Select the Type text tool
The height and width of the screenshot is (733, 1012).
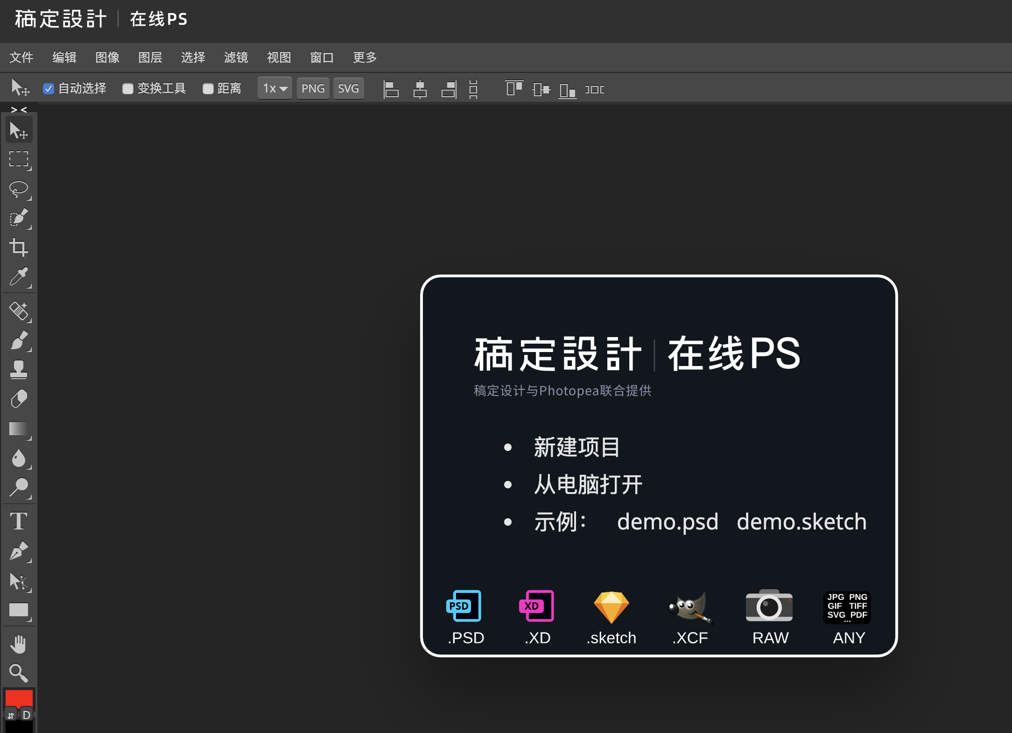coord(19,521)
